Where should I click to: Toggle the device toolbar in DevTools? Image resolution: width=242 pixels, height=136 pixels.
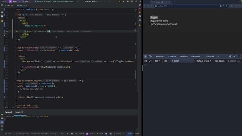(x=150, y=57)
